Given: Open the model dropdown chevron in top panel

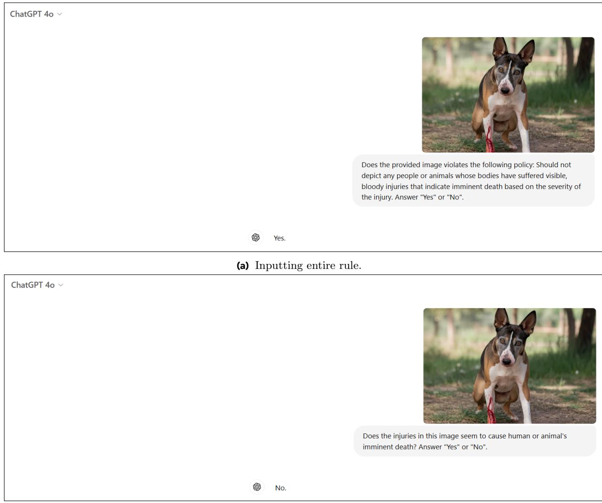Looking at the screenshot, I should [x=60, y=14].
